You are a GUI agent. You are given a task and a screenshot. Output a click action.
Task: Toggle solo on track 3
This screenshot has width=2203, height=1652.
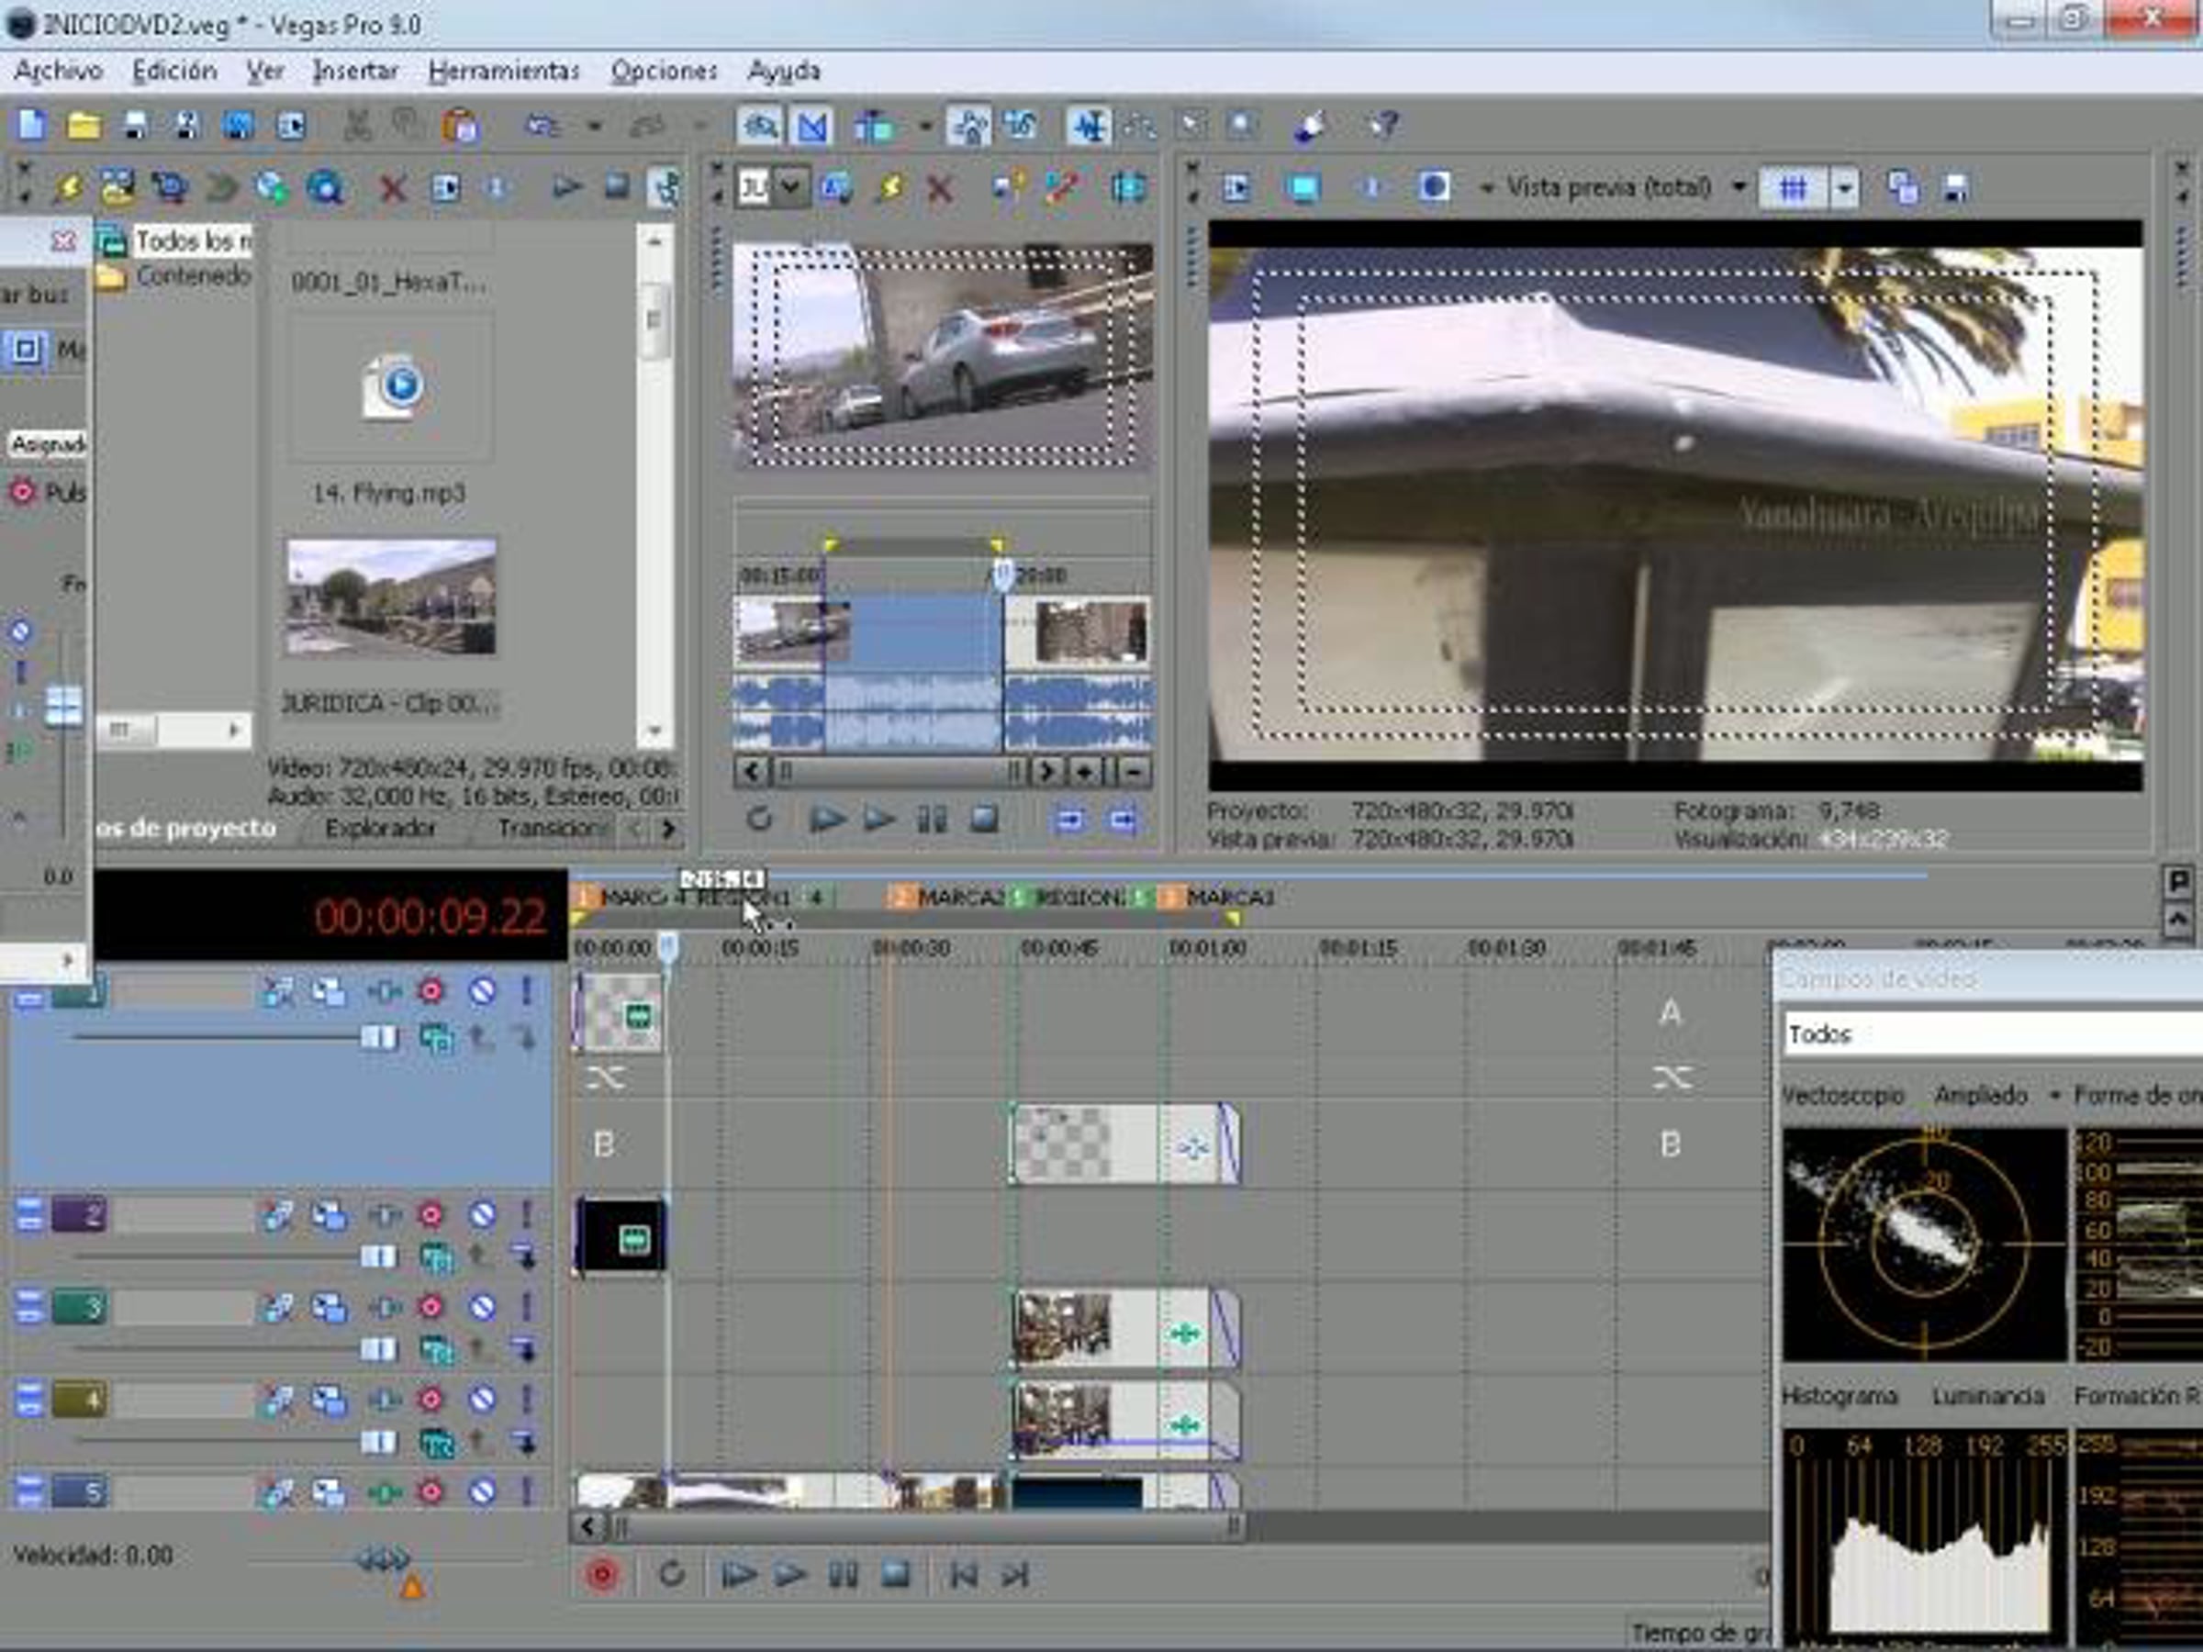click(x=527, y=1307)
